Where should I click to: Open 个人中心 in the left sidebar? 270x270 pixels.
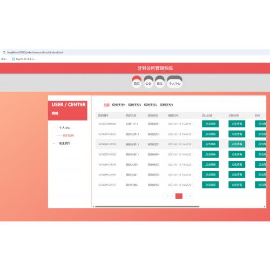(65, 128)
